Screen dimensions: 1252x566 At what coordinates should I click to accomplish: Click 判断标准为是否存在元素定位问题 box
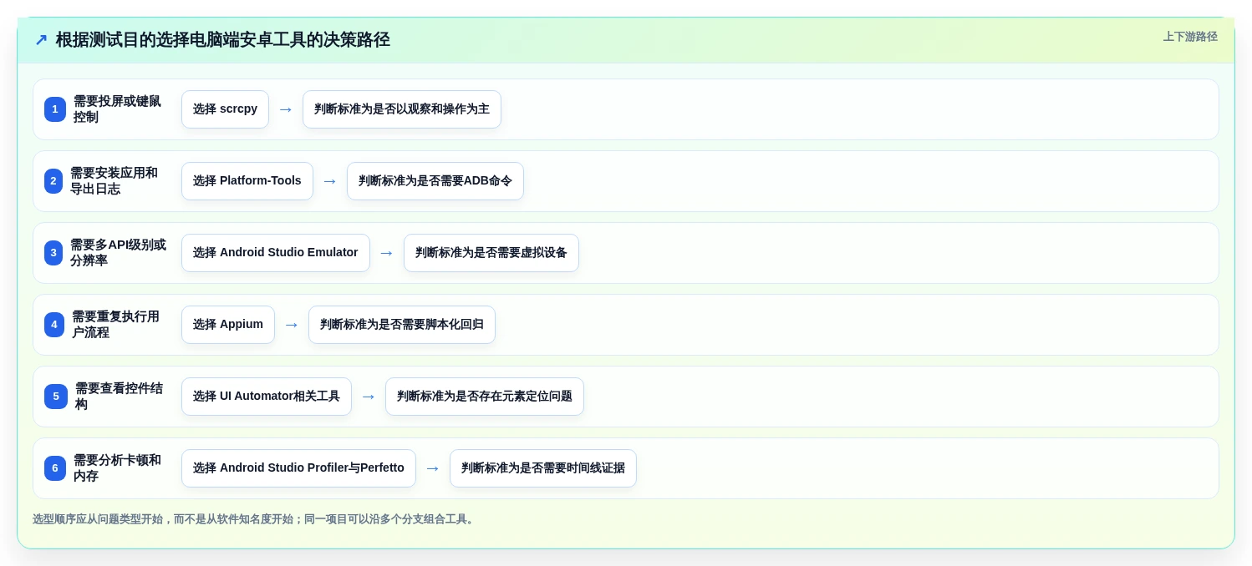pyautogui.click(x=485, y=397)
